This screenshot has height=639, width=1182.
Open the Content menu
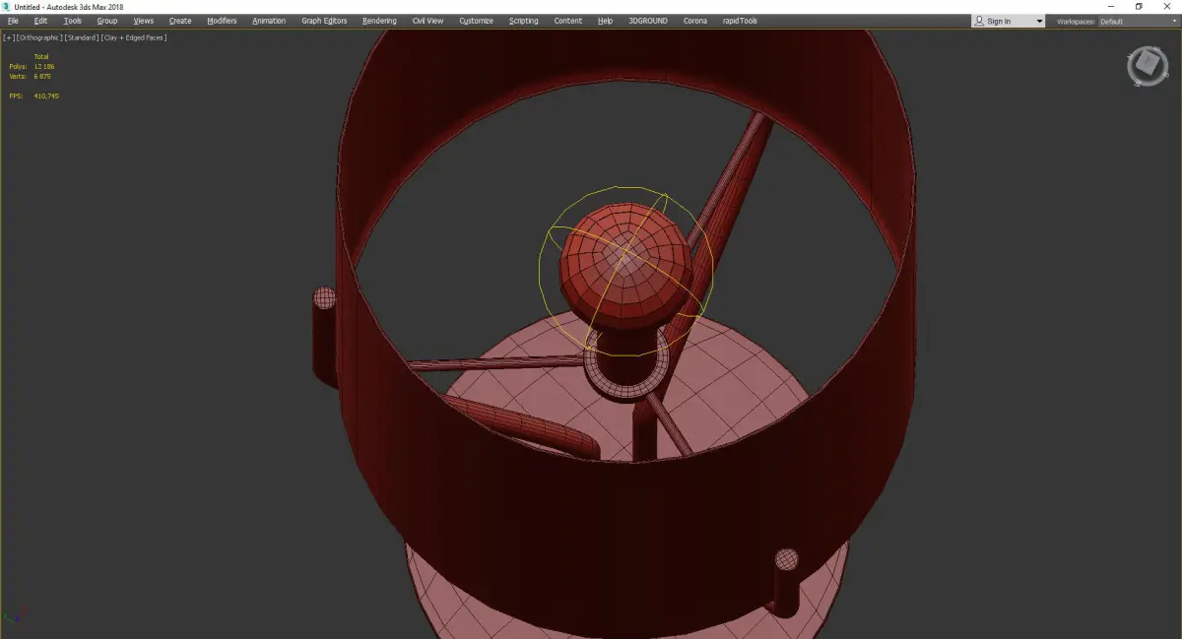coord(567,21)
